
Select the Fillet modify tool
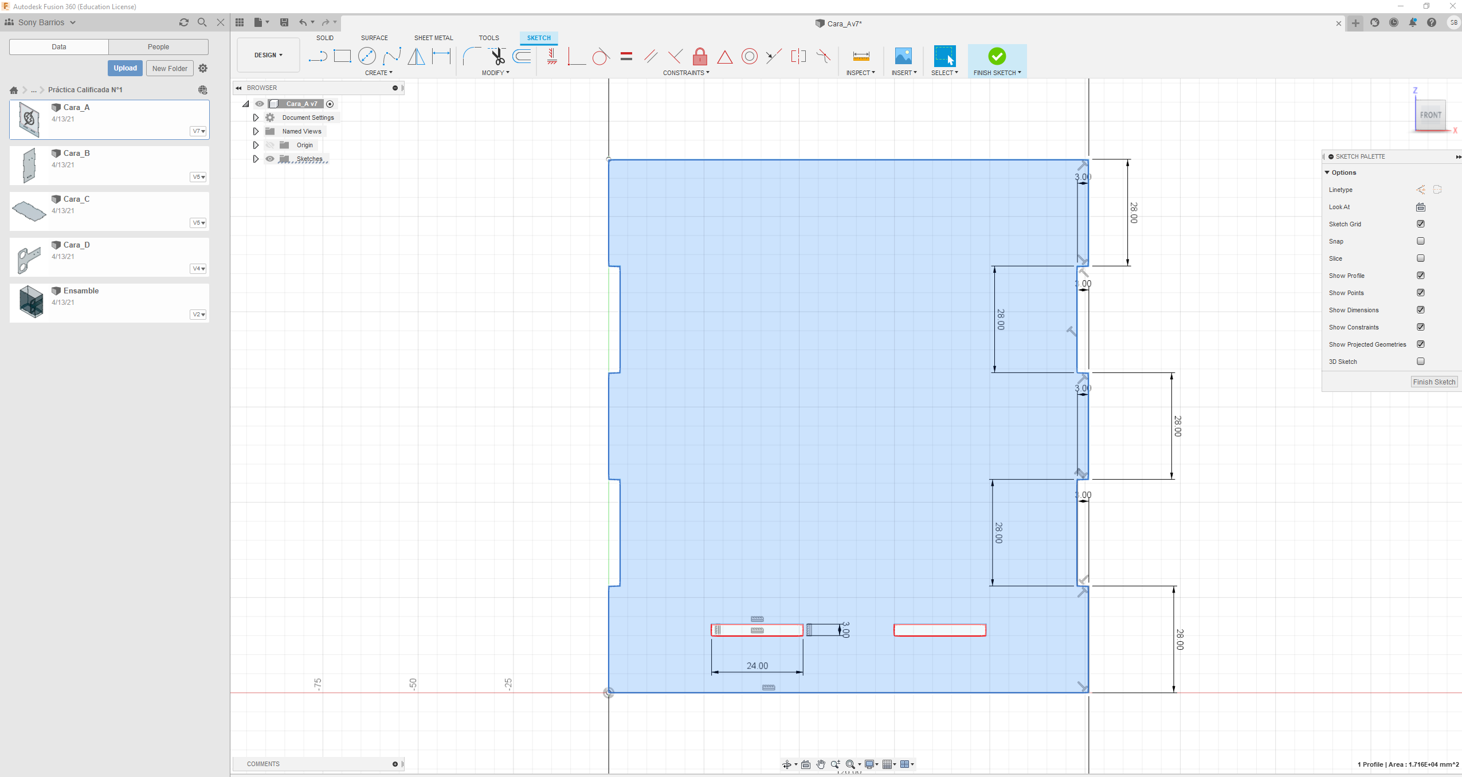(472, 56)
